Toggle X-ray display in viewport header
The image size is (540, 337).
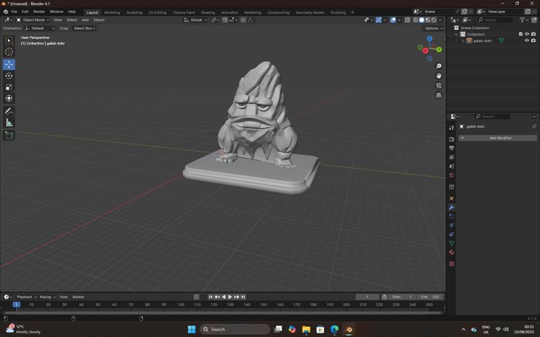click(x=407, y=20)
